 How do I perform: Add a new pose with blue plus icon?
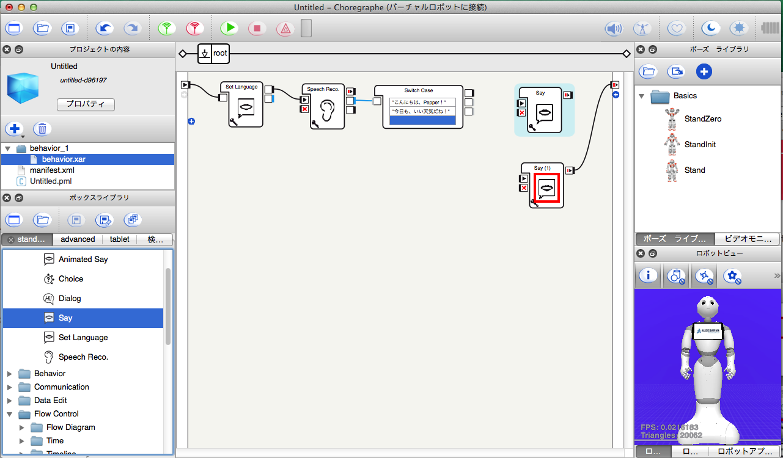pyautogui.click(x=704, y=72)
